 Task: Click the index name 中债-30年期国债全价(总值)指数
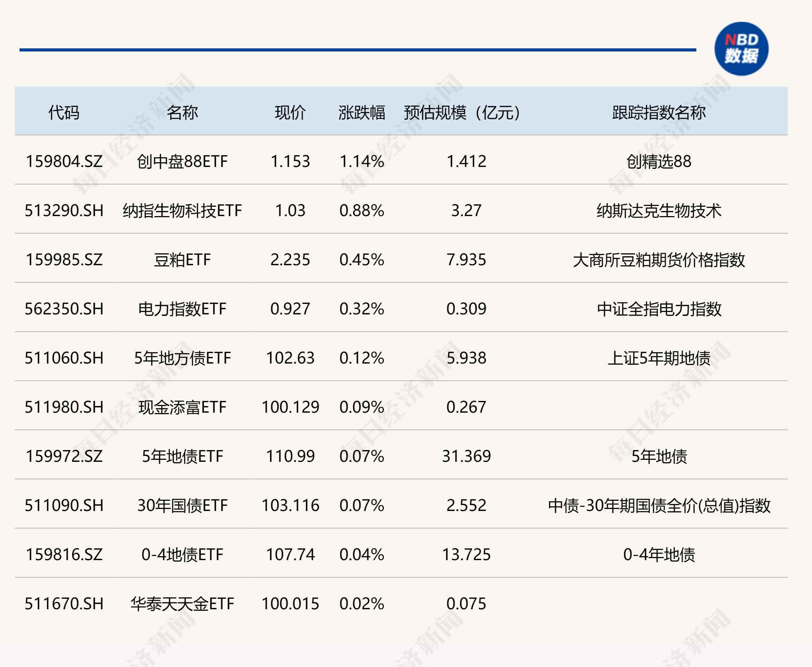pyautogui.click(x=659, y=506)
